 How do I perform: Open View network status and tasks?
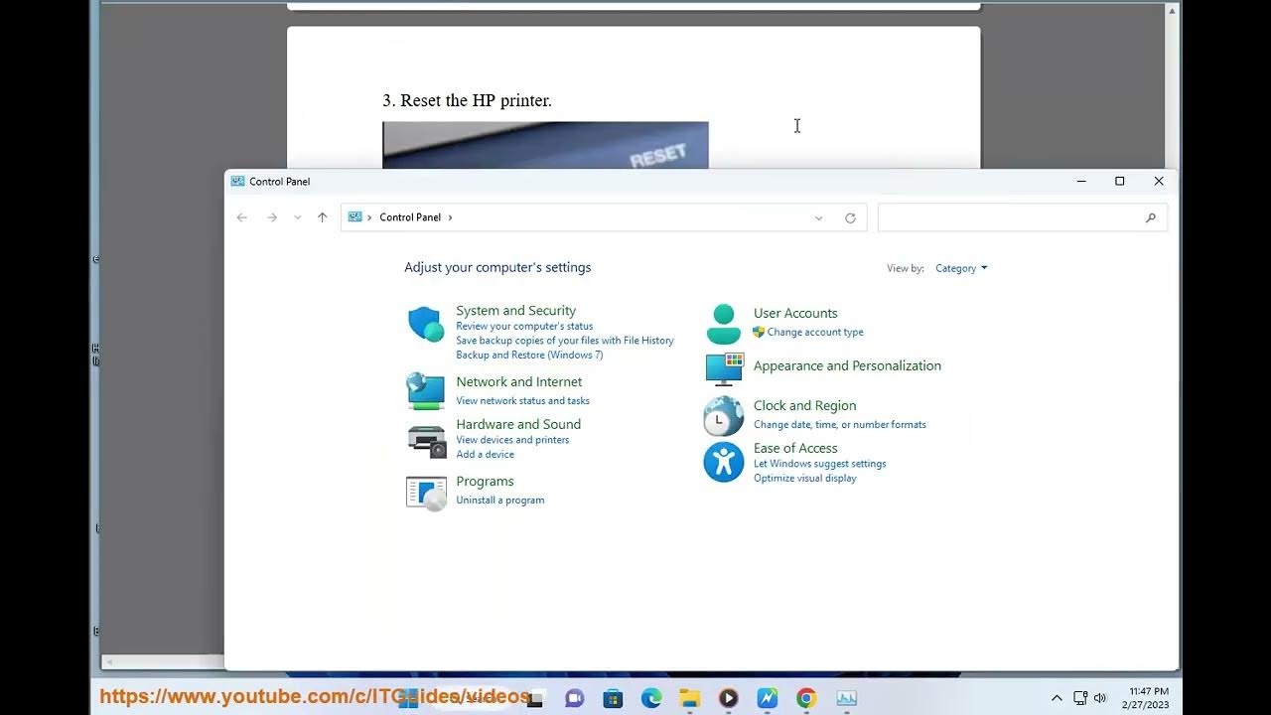(x=522, y=401)
